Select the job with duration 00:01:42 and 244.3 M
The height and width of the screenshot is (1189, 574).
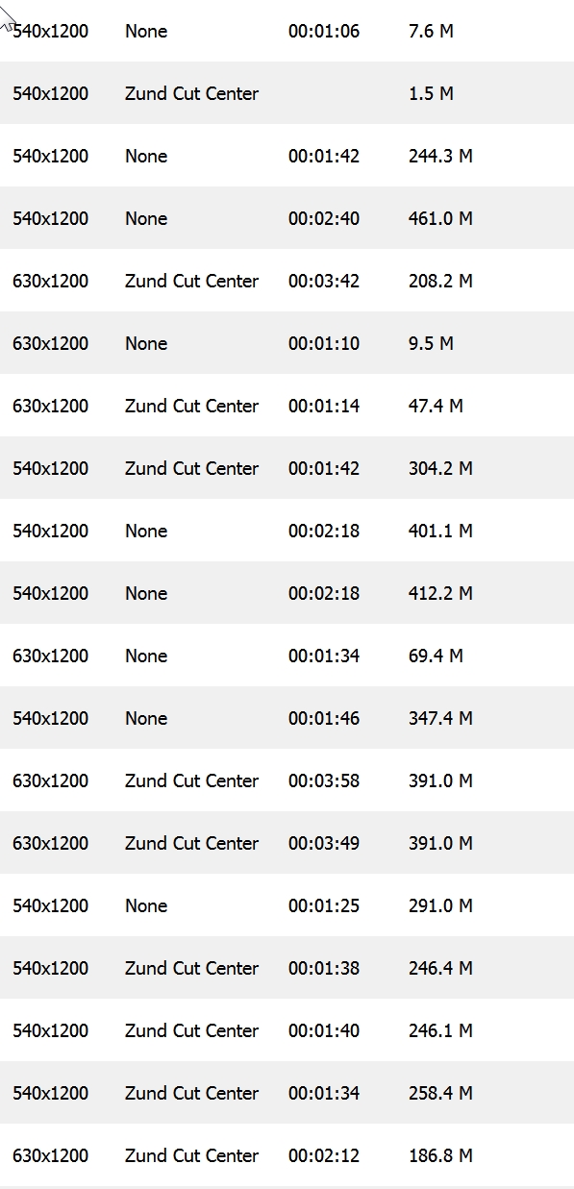point(287,156)
